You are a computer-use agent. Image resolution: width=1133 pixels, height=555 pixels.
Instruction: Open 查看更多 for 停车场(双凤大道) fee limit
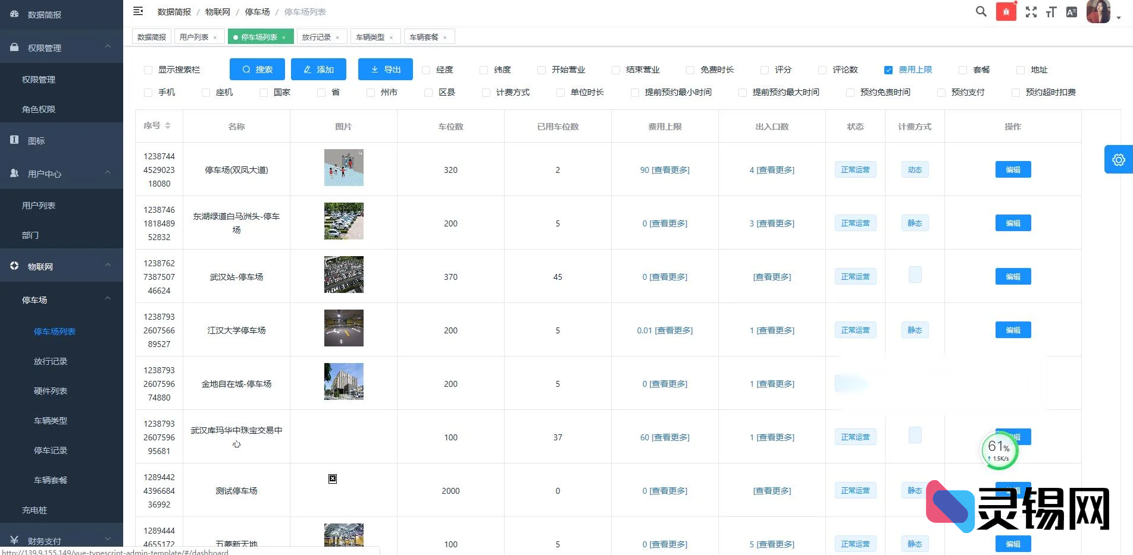(672, 169)
